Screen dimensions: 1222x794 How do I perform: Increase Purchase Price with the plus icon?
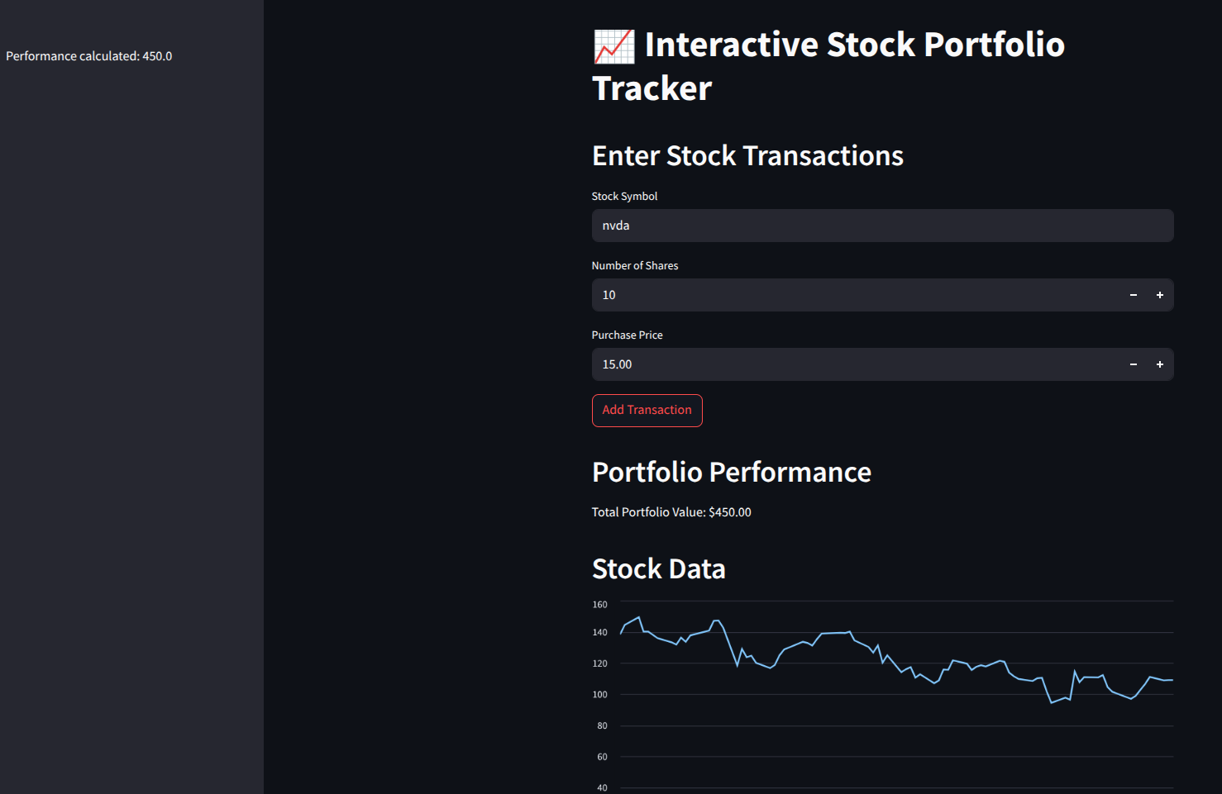coord(1160,364)
